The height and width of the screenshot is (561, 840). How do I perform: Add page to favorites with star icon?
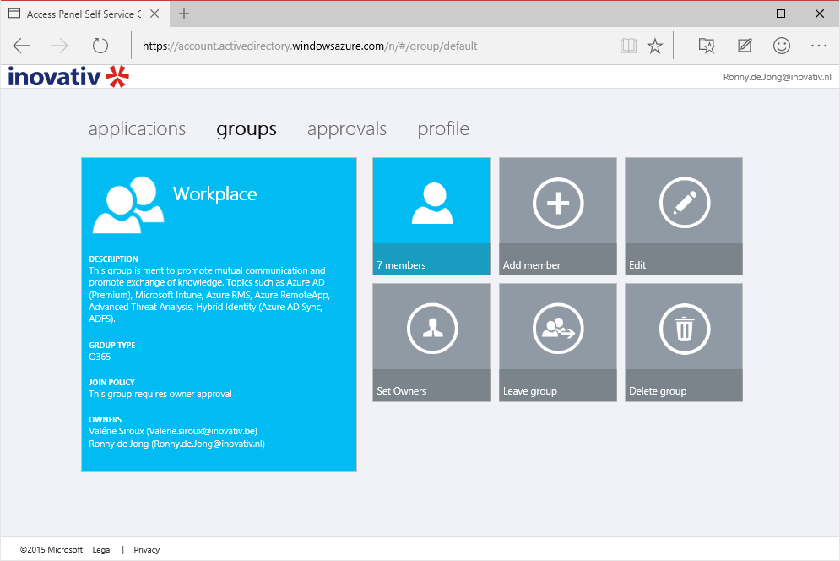(x=655, y=46)
